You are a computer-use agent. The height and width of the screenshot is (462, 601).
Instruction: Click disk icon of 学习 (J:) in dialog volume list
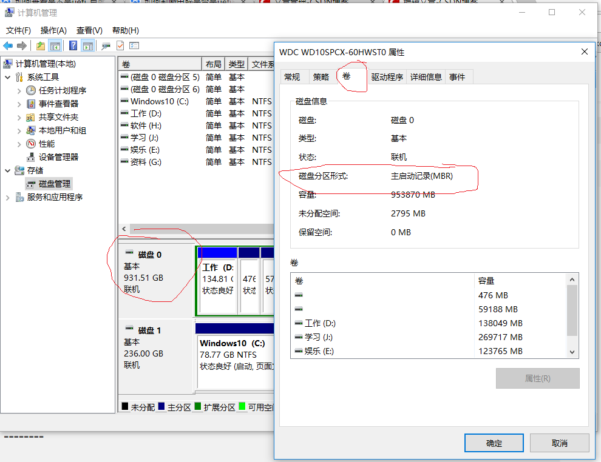click(299, 337)
